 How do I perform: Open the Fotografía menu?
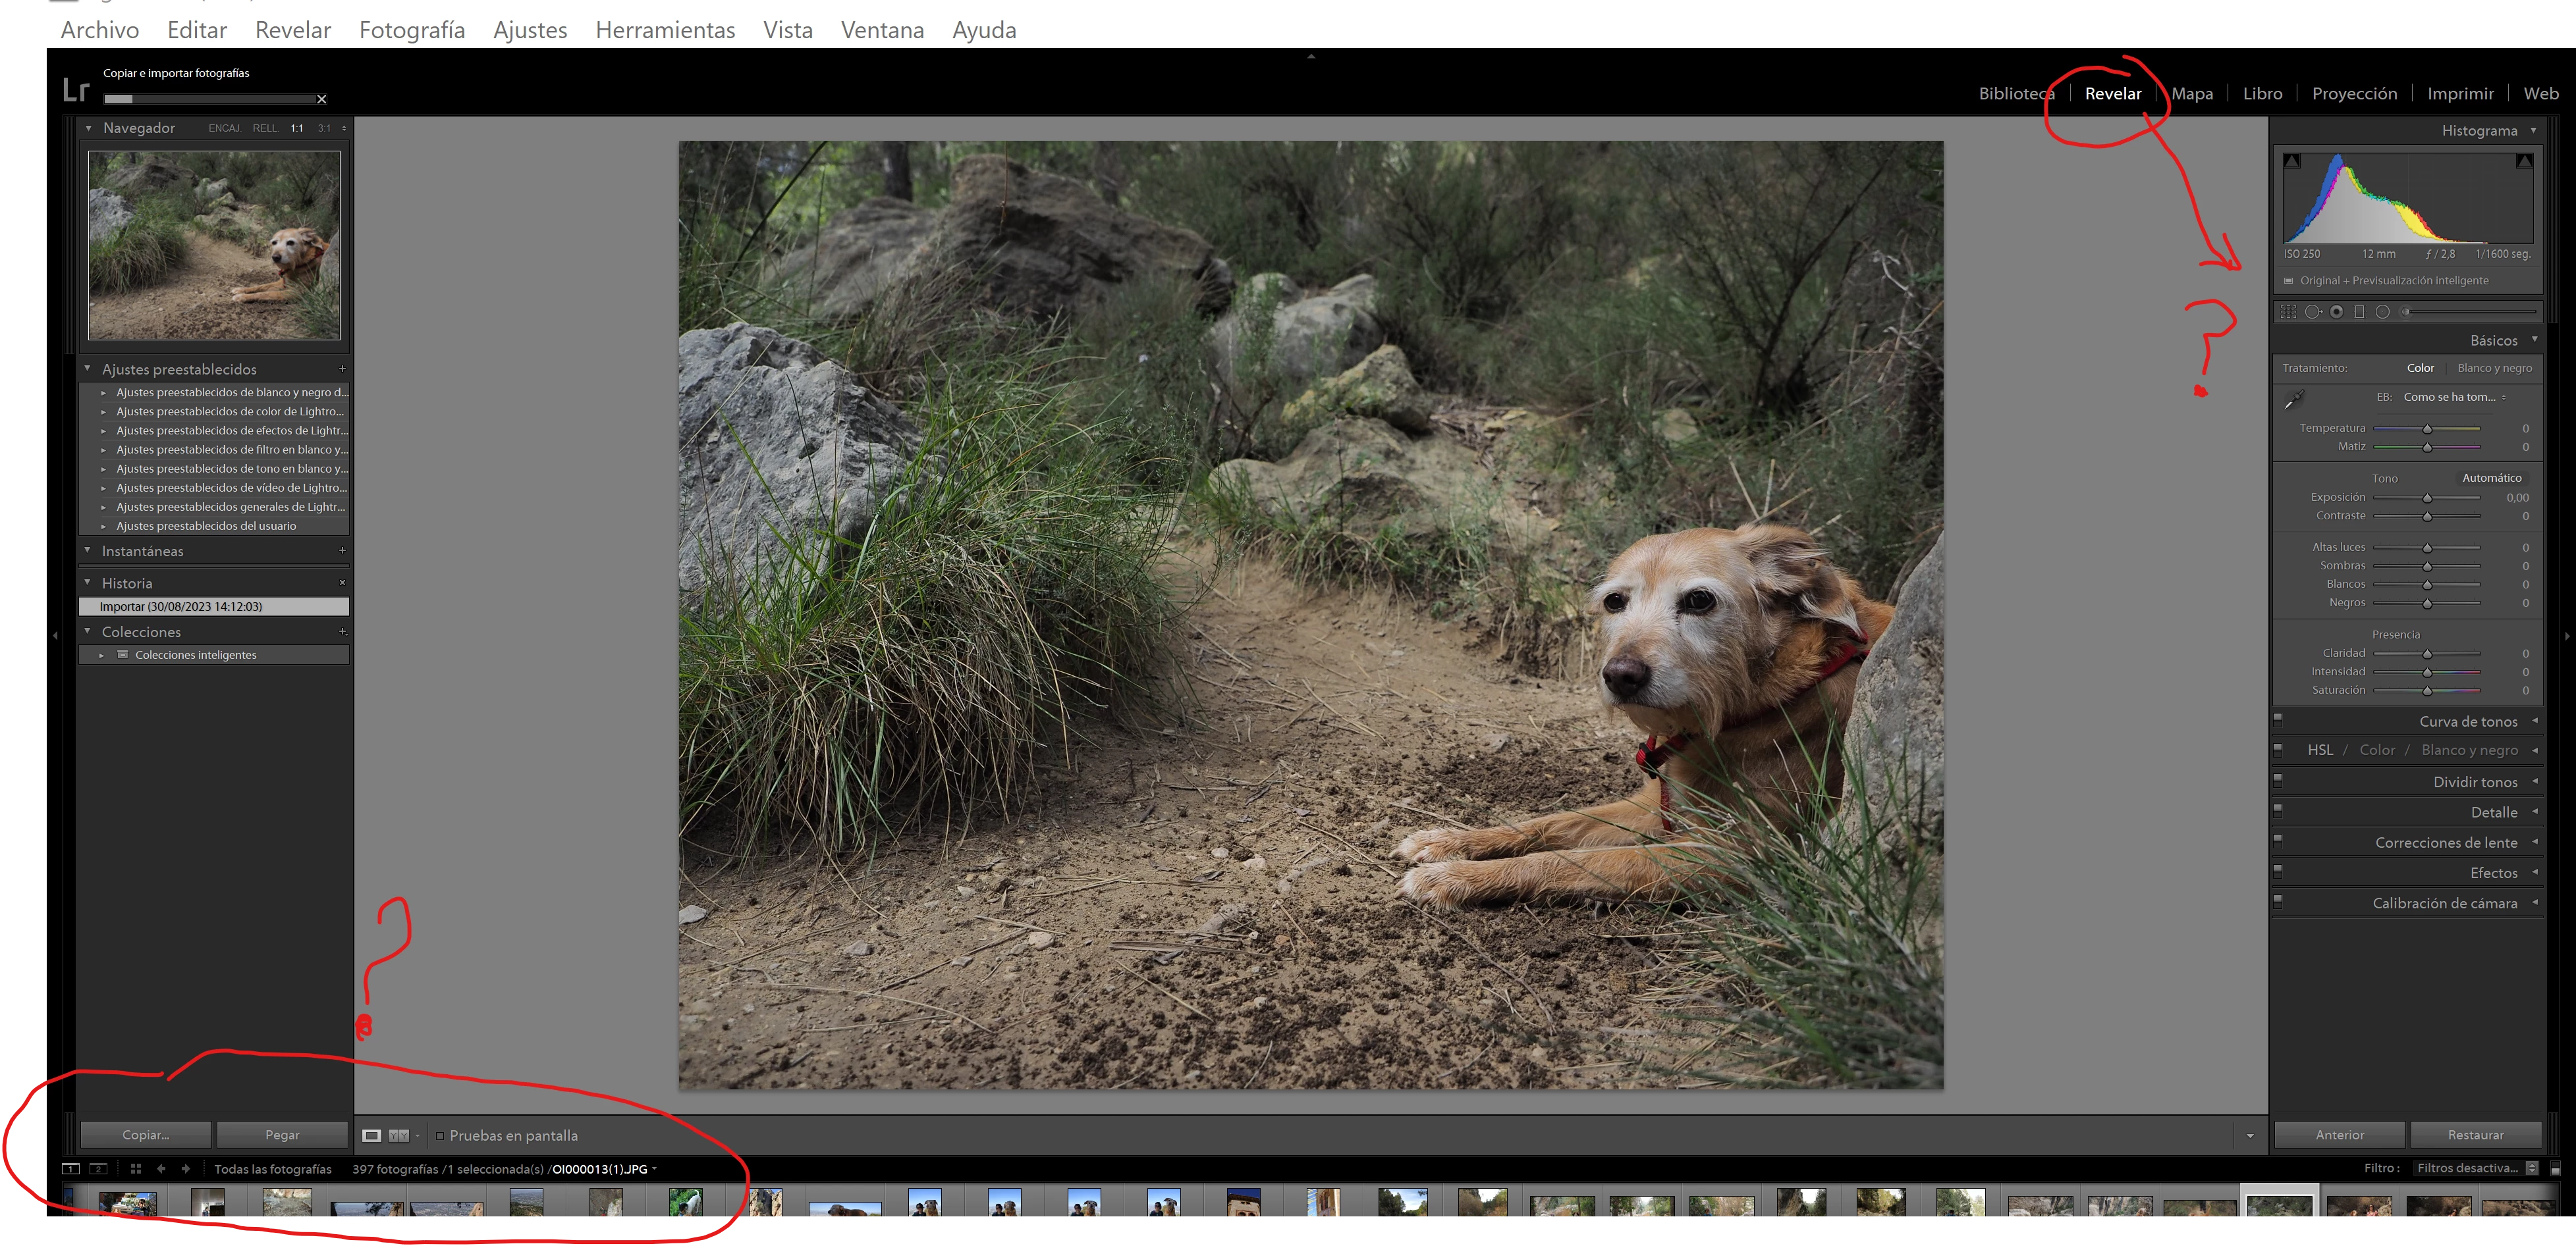pos(411,30)
